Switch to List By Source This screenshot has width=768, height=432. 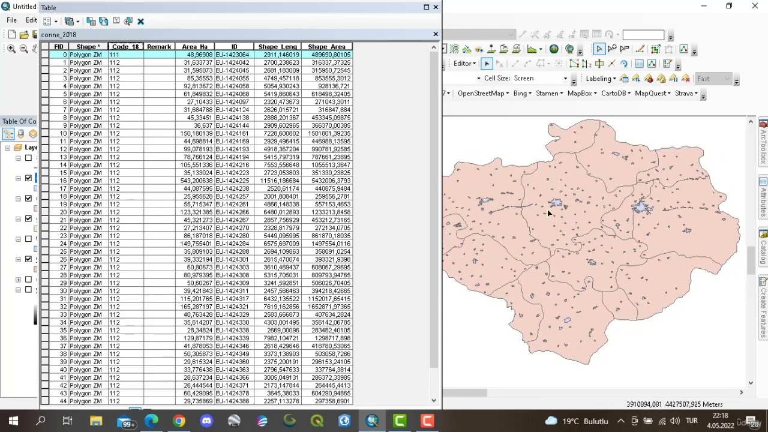click(21, 134)
